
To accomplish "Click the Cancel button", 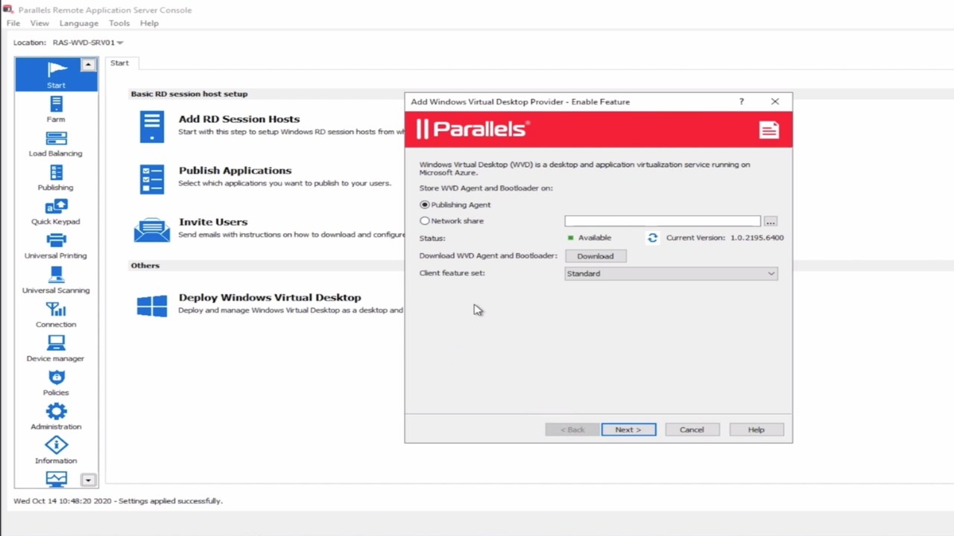I will (x=692, y=430).
